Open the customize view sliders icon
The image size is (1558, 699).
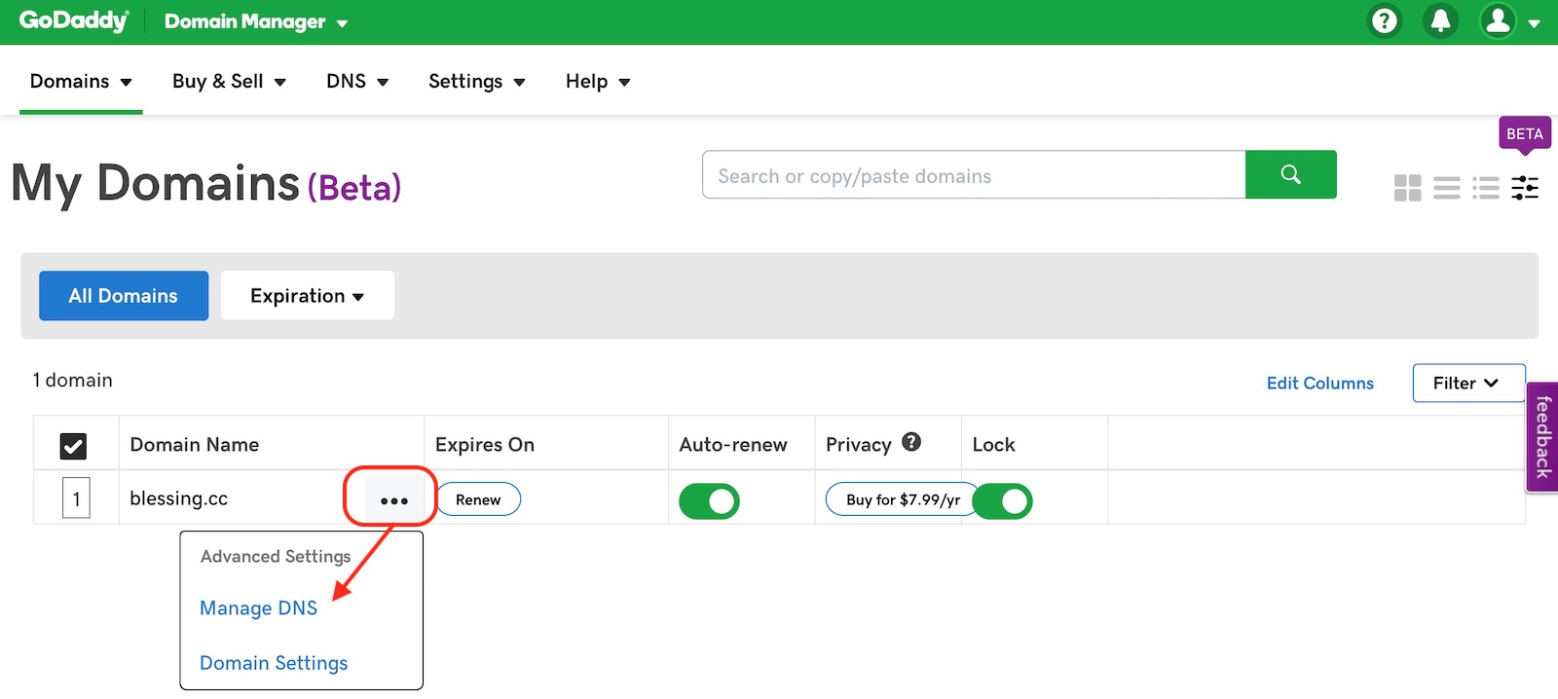(1525, 188)
